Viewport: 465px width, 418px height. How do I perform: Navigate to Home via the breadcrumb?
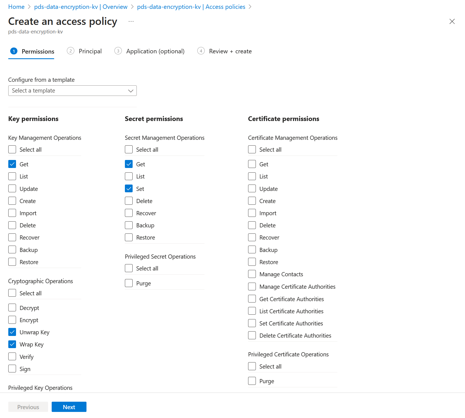coord(16,7)
